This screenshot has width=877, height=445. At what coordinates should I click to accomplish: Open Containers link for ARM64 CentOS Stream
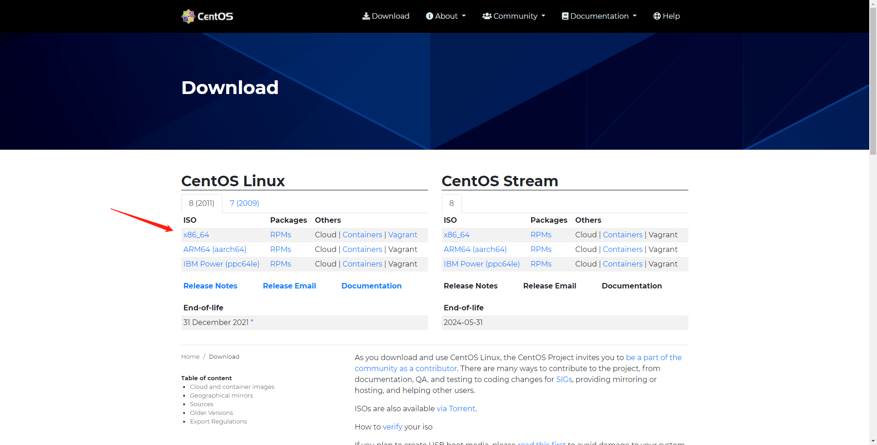[622, 249]
